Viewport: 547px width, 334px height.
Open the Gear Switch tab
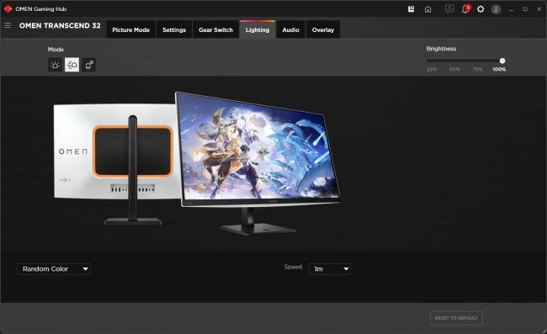pyautogui.click(x=215, y=29)
